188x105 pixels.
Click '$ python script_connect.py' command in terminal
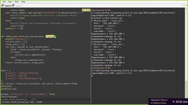107,18
